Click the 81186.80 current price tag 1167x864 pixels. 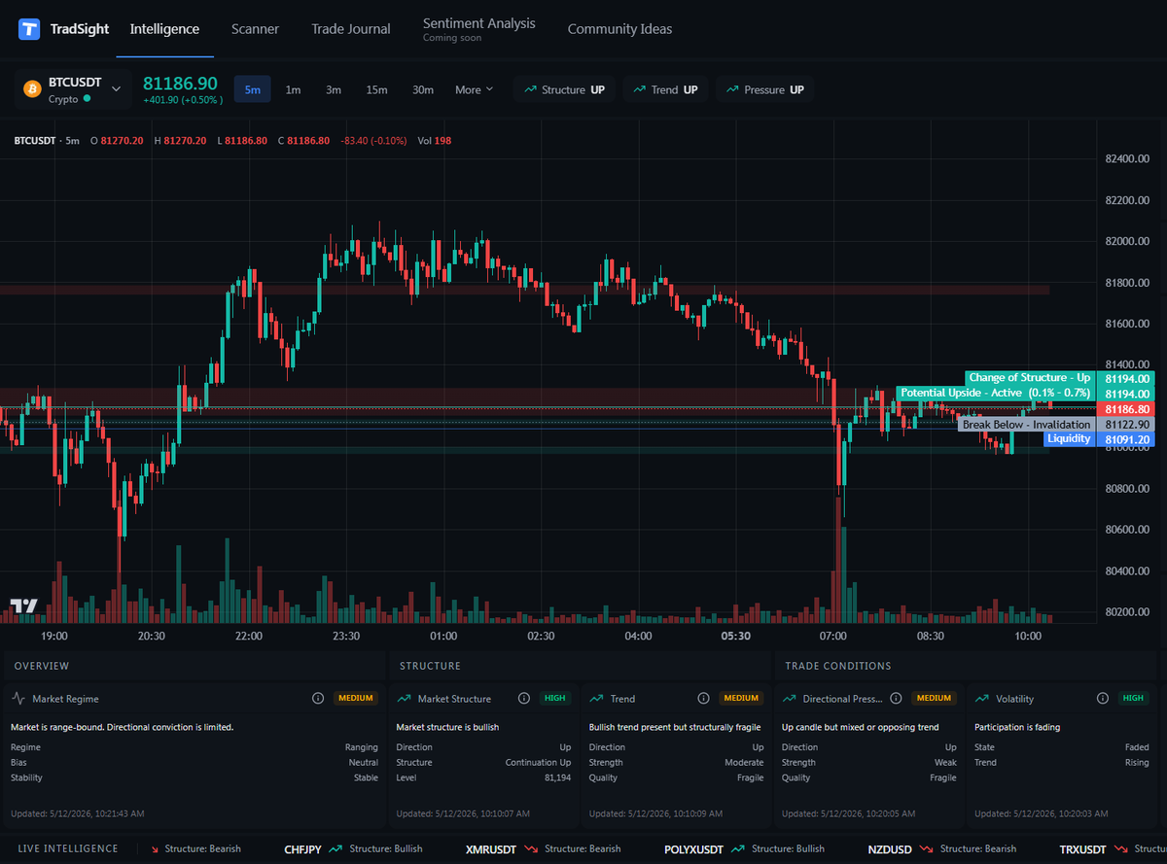[x=1128, y=410]
